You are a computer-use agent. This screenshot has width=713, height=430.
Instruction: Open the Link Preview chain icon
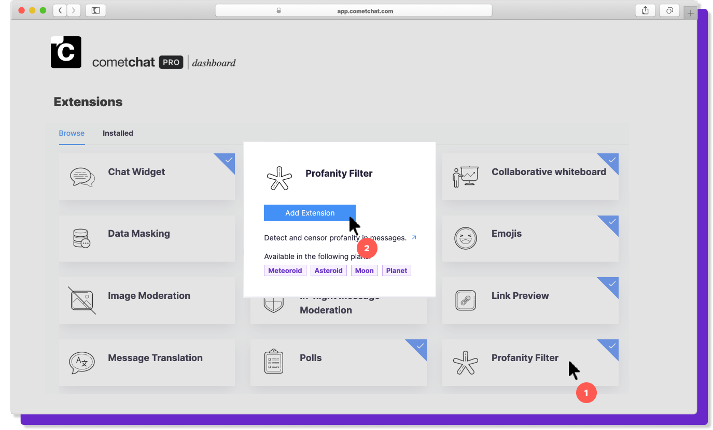point(465,300)
